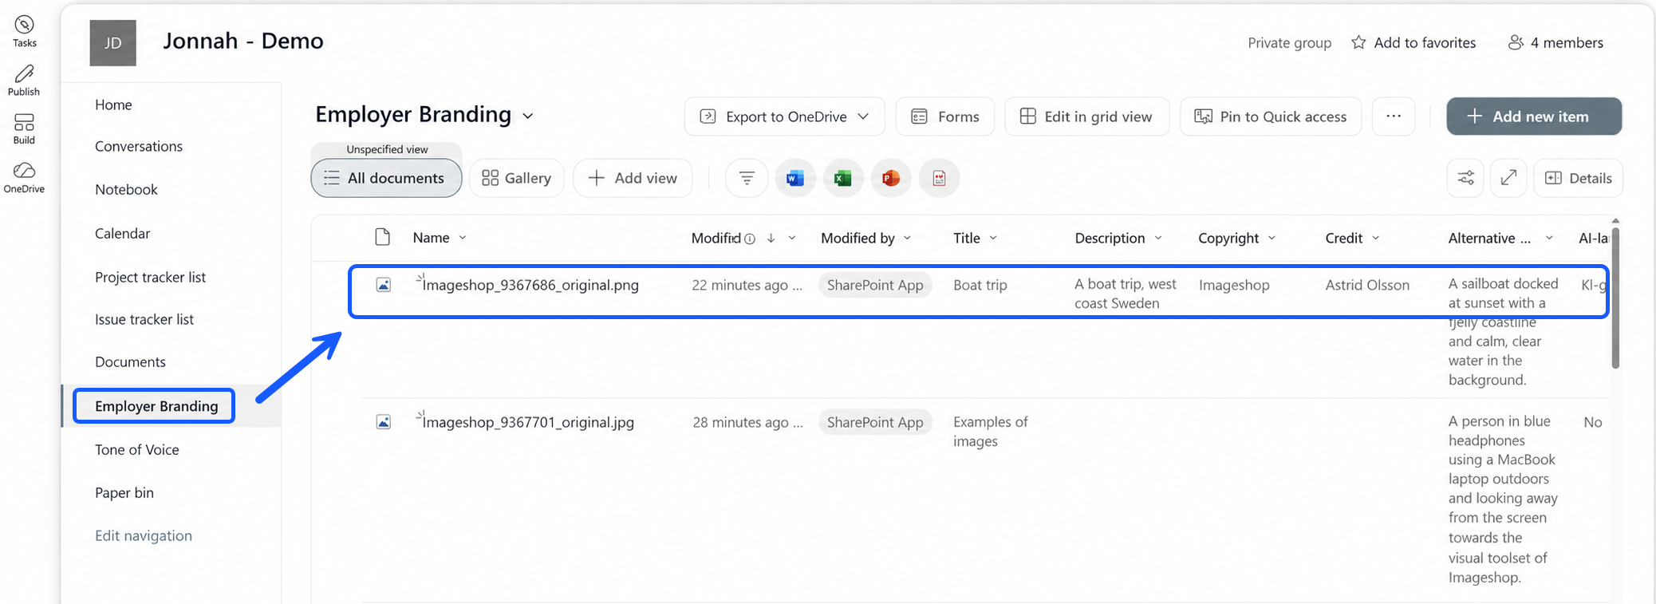Click the star icon next to Add to favorites
Image resolution: width=1656 pixels, height=604 pixels.
pos(1358,42)
